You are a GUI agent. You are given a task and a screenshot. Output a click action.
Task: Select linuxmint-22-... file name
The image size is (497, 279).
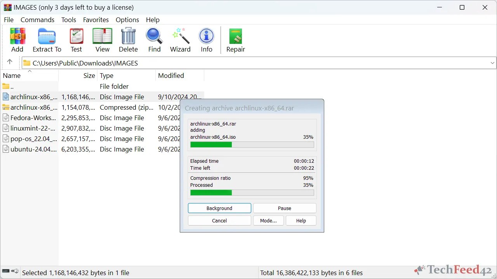pyautogui.click(x=33, y=128)
